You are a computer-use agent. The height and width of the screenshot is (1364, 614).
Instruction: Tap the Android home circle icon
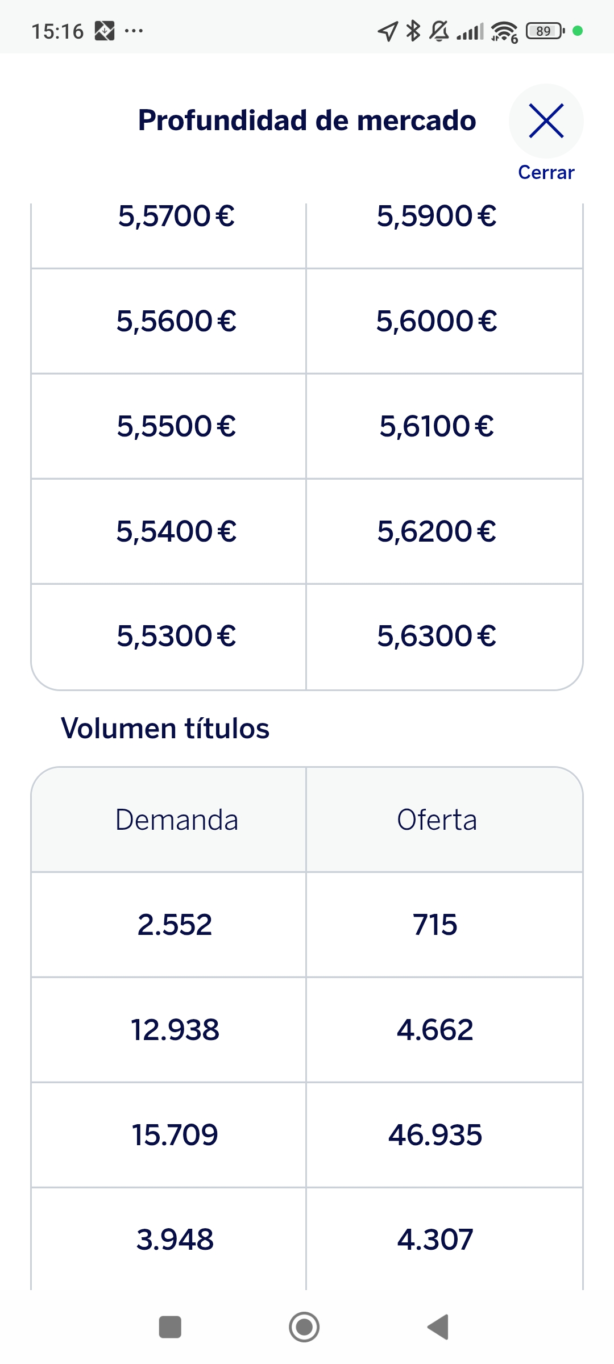304,1327
